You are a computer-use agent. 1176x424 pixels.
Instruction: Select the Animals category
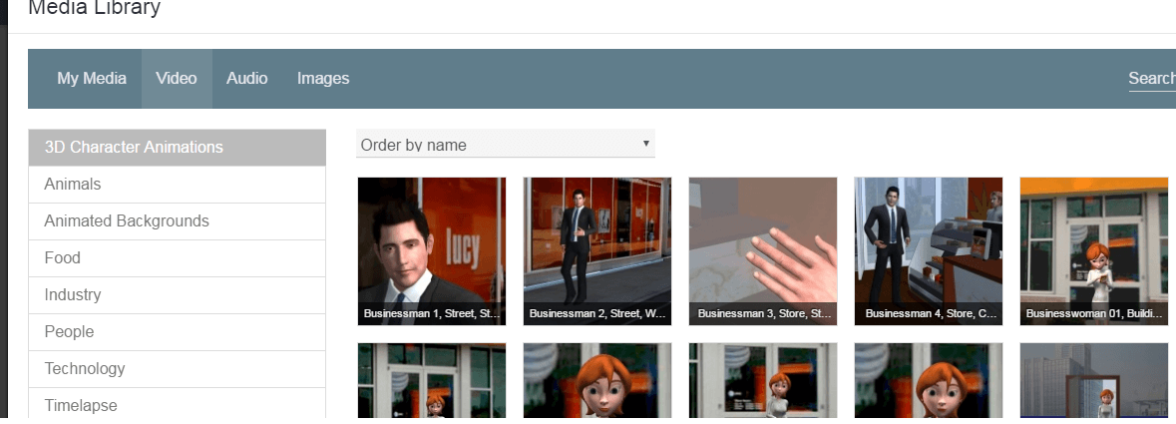[x=177, y=184]
